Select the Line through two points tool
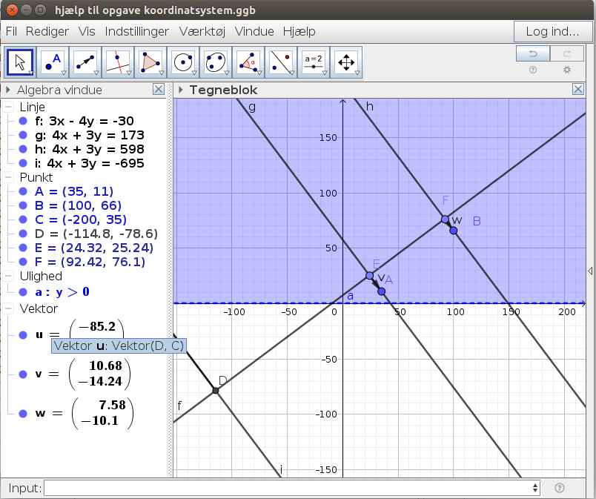596x499 pixels. click(85, 62)
